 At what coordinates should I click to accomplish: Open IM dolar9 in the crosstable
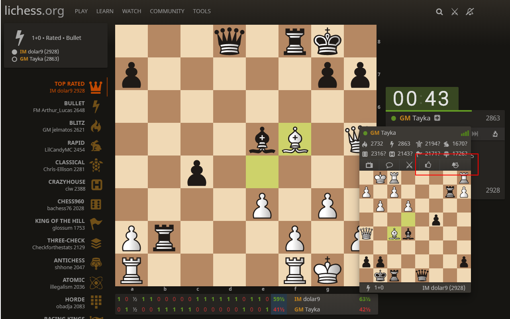click(x=307, y=299)
